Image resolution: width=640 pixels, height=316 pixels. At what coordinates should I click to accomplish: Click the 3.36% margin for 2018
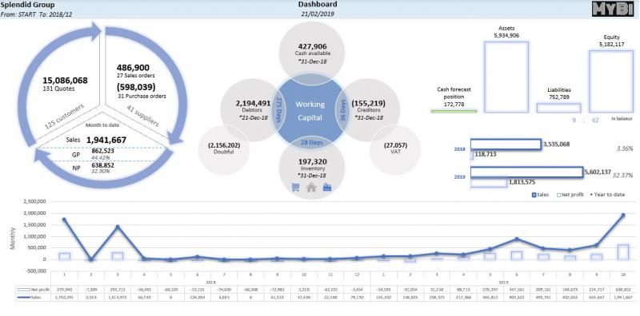tap(625, 148)
